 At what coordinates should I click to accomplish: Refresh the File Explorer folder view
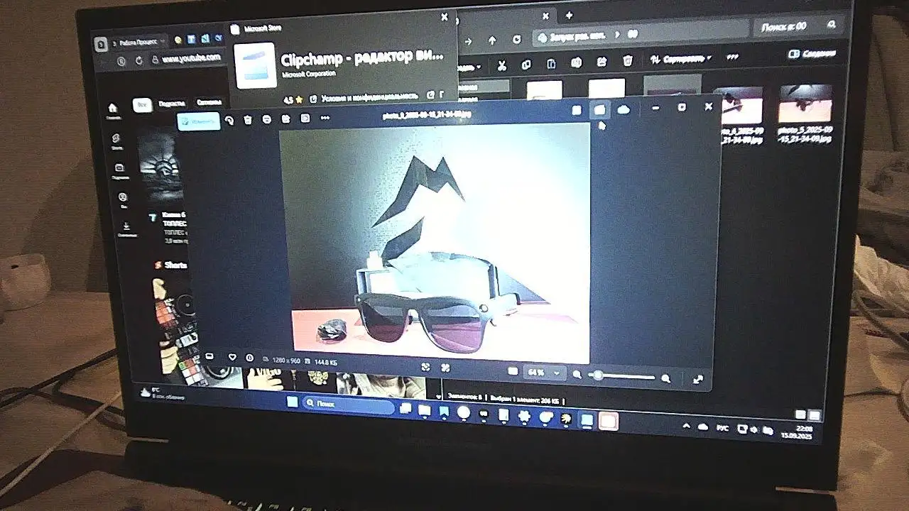(x=516, y=40)
